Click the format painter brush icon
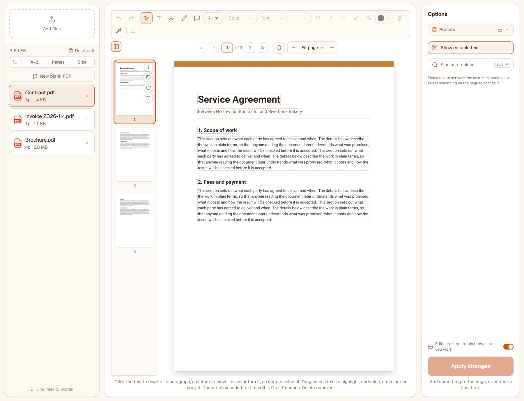 point(400,18)
